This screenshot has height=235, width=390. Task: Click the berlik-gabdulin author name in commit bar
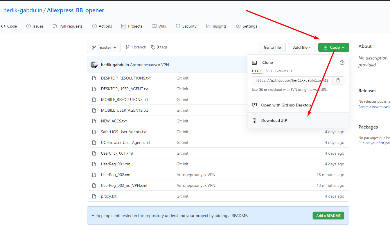pos(115,65)
